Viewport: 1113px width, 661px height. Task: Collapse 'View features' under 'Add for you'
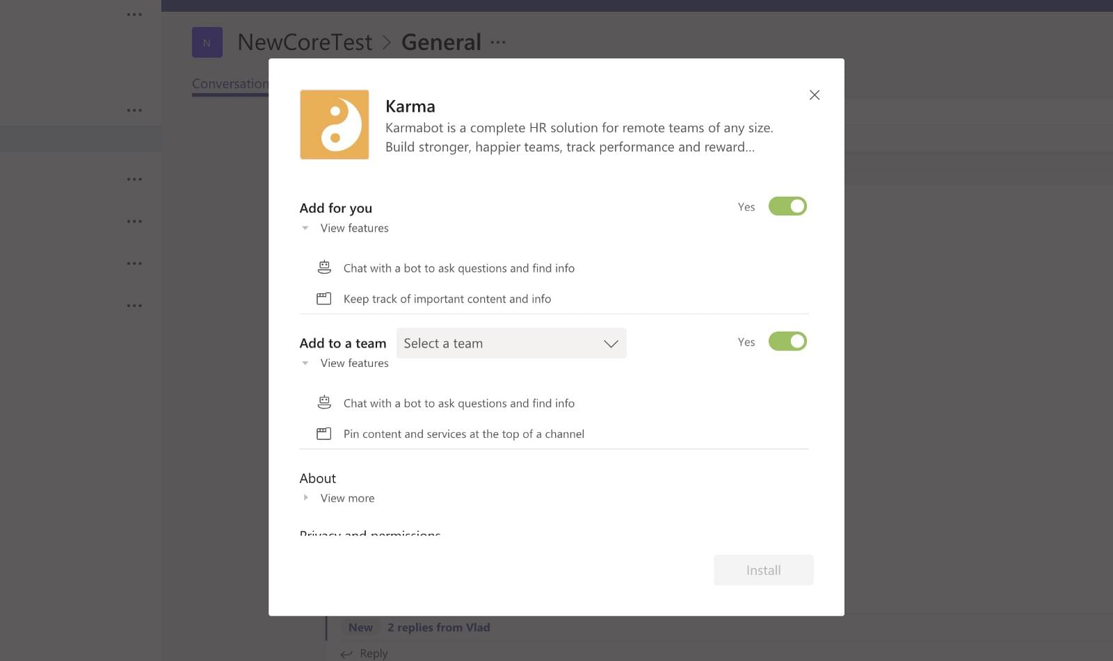click(x=354, y=228)
